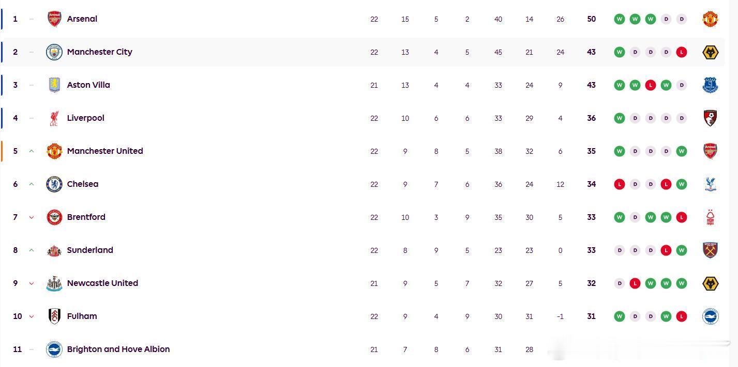
Task: Click the Brentford club crest
Action: pos(54,217)
